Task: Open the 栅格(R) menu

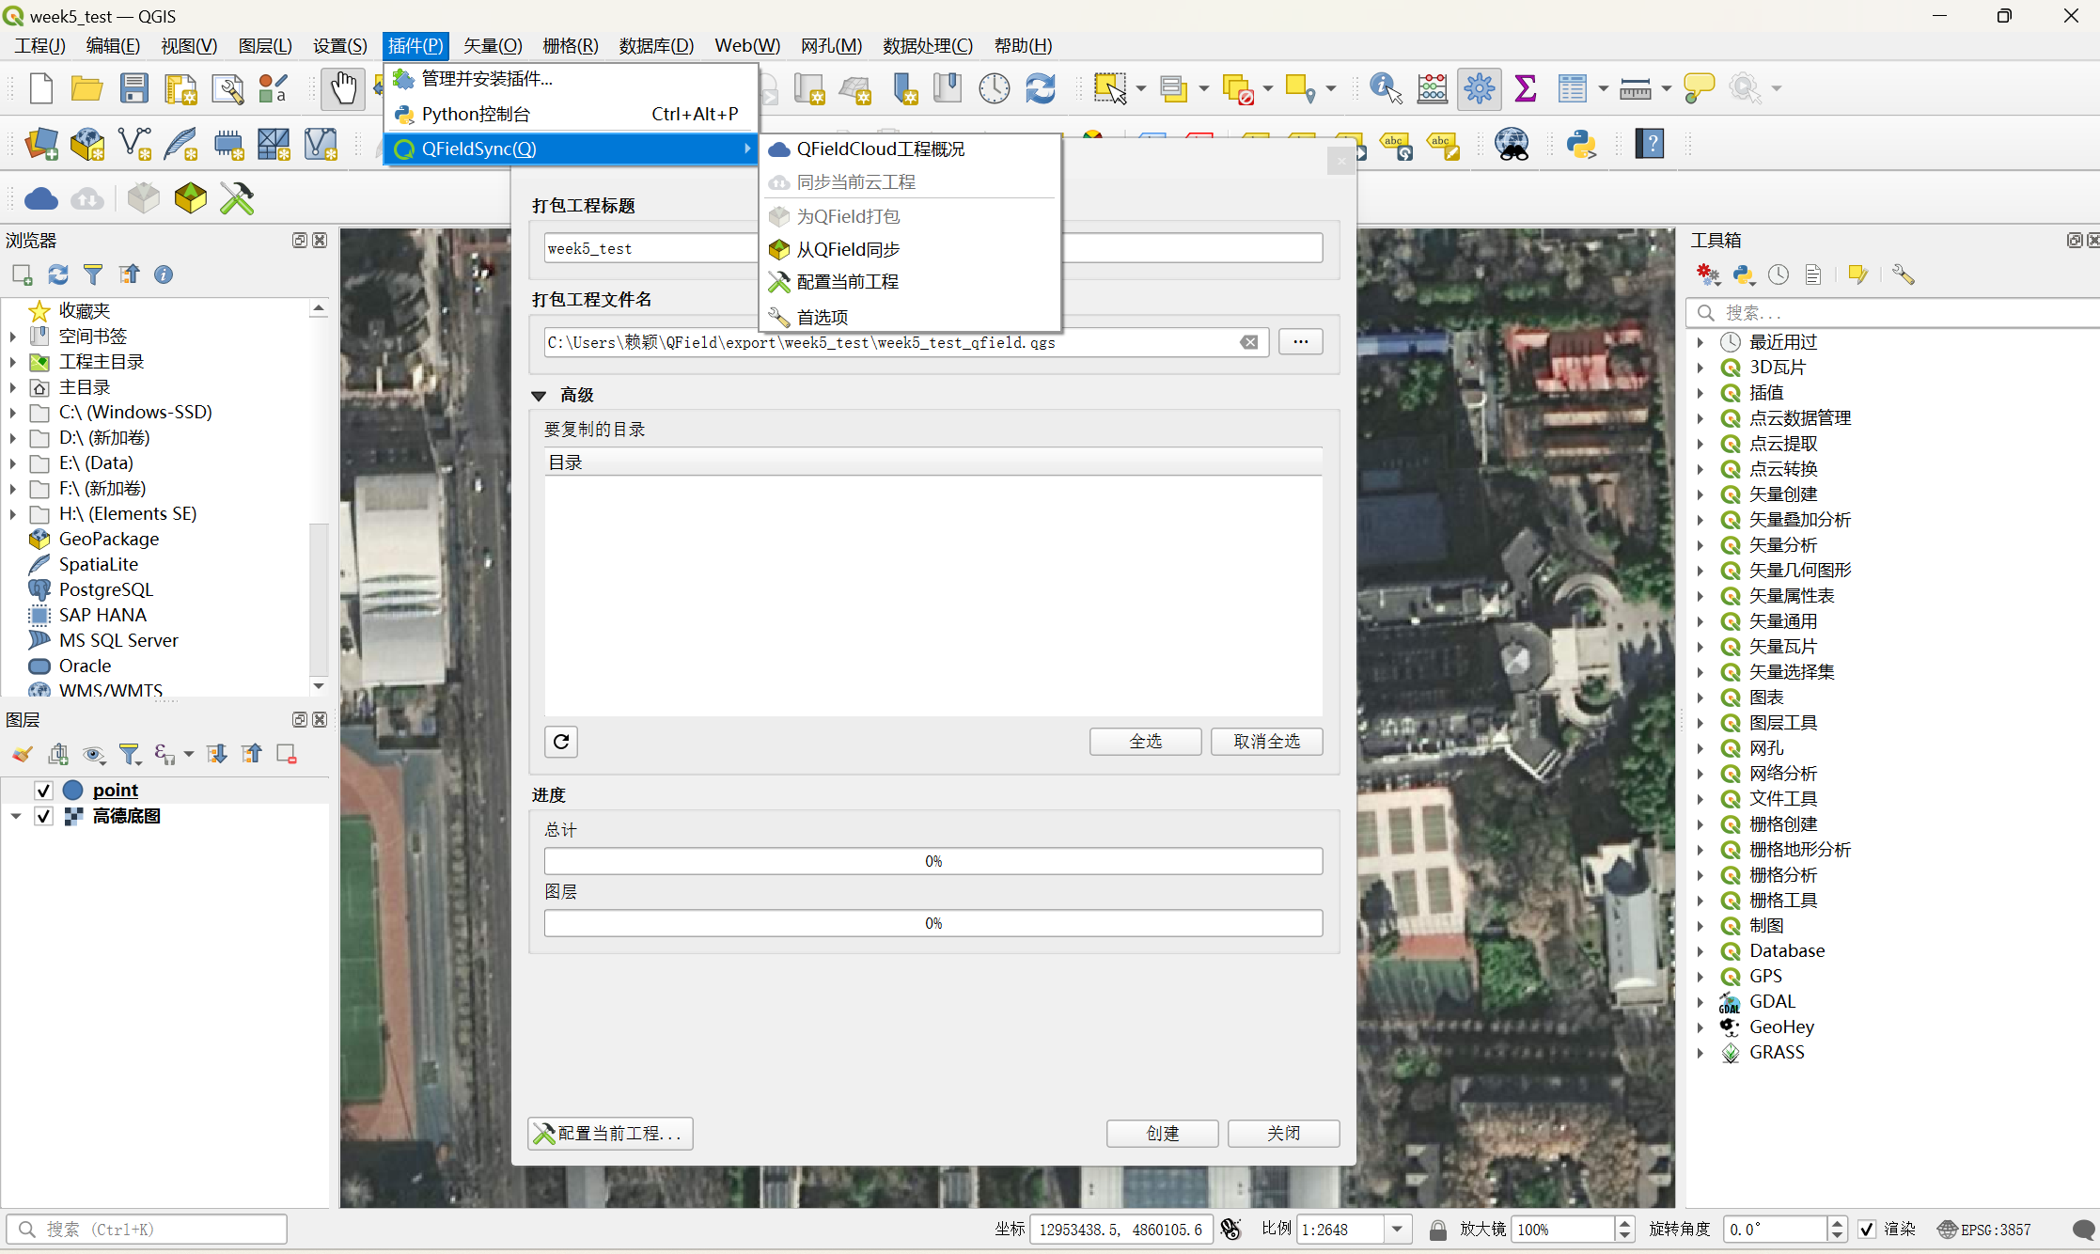Action: [x=570, y=45]
